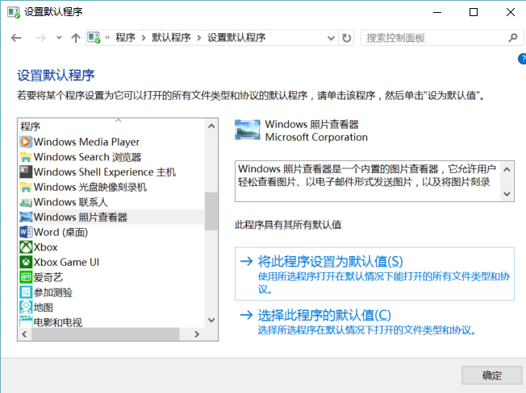Open 程序 breadcrumb in address bar
This screenshot has height=393, width=526.
click(126, 38)
